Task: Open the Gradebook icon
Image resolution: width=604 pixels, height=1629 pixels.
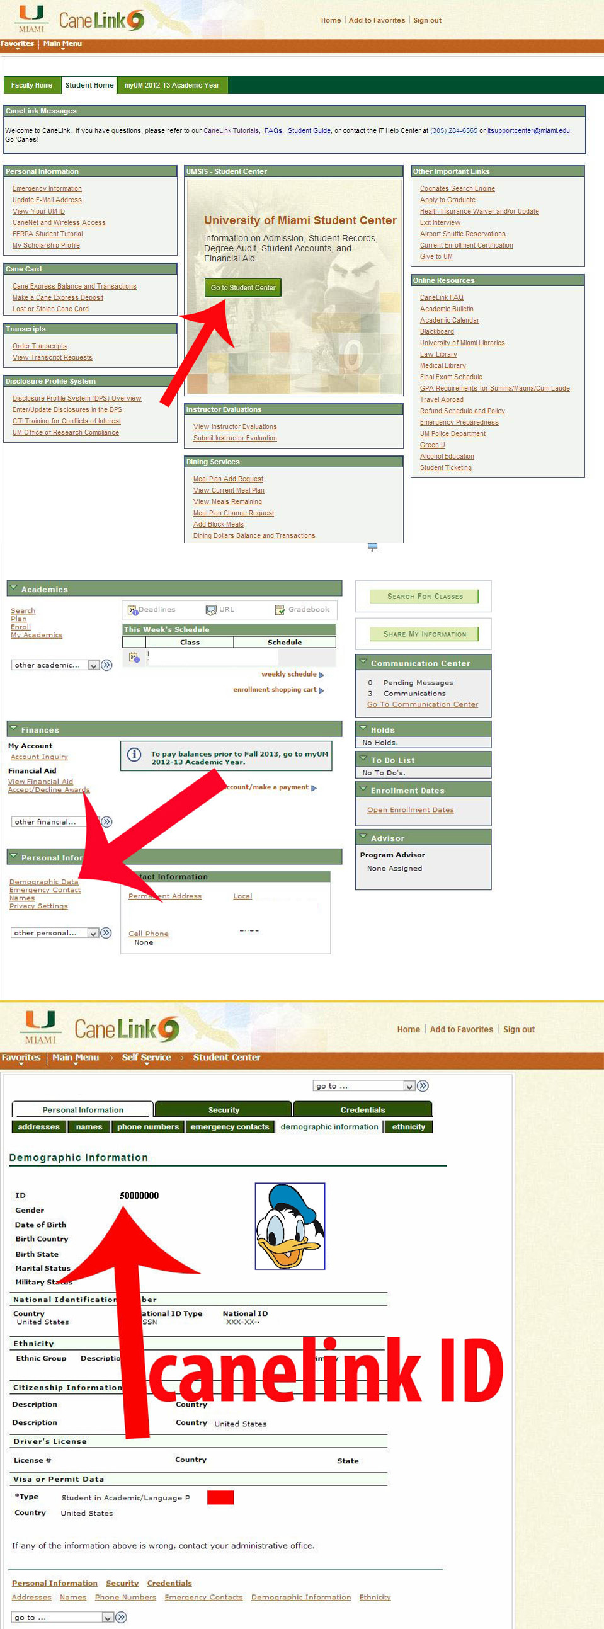Action: tap(280, 610)
